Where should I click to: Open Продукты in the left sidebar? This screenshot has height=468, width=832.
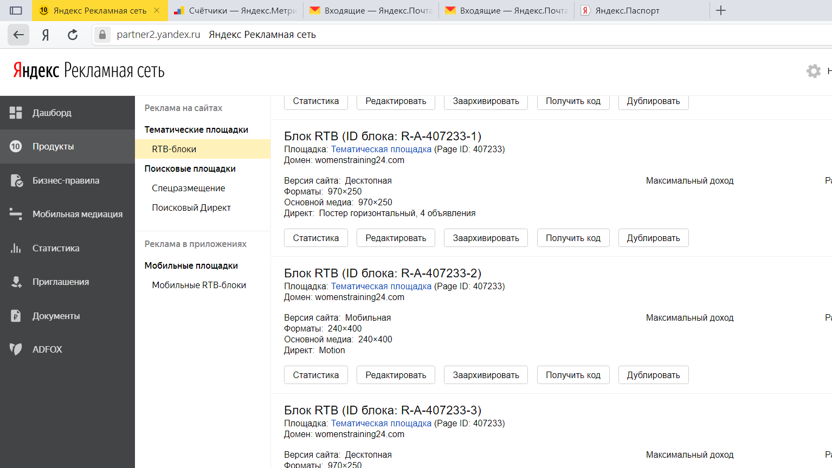[x=67, y=146]
